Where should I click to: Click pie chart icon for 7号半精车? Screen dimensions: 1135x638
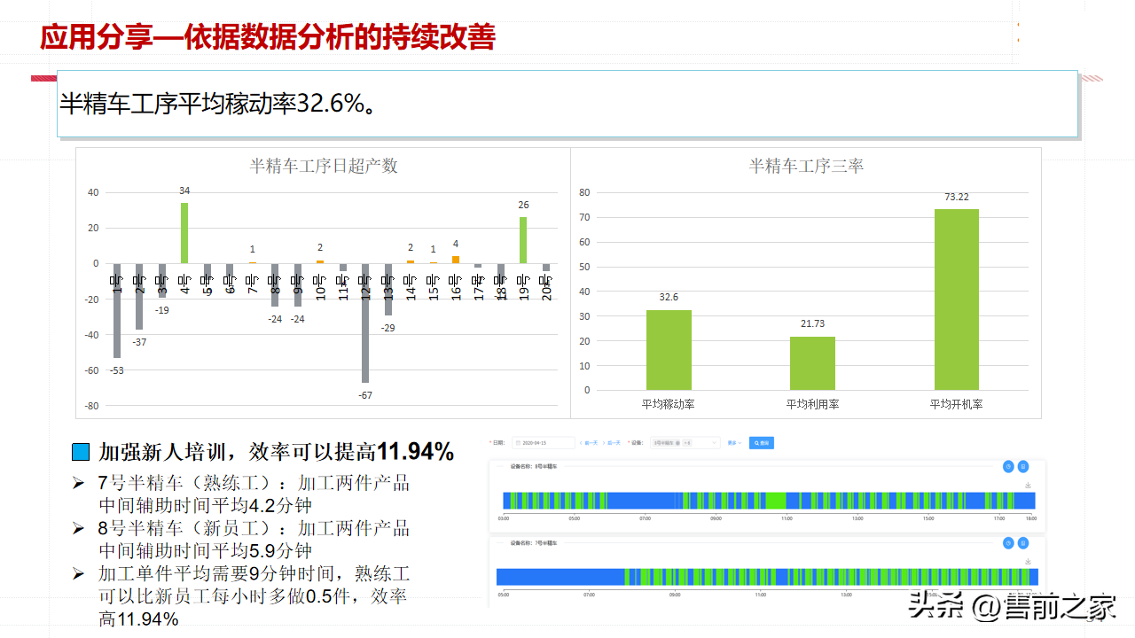pos(1008,543)
